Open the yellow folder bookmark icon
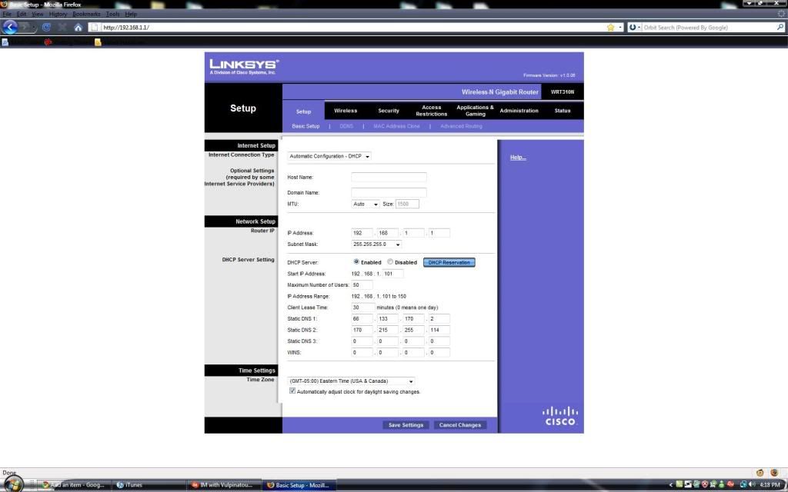Screen dimensions: 788x492 (x=98, y=42)
